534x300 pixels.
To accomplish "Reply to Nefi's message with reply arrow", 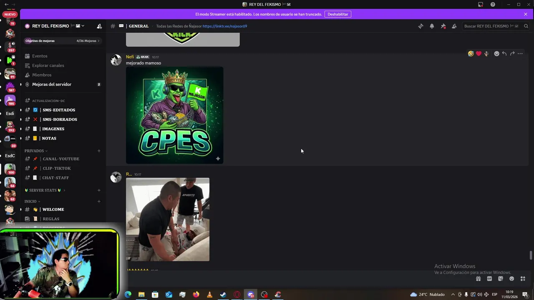I will click(x=504, y=53).
